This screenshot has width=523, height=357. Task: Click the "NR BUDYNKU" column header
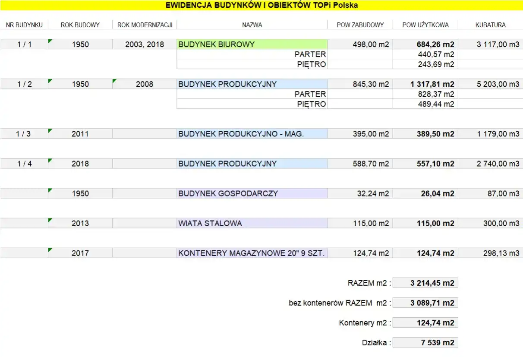(24, 25)
